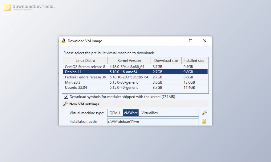
Task: Click kernel version 5.10.0-16-amd64 cell
Action: 123,72
